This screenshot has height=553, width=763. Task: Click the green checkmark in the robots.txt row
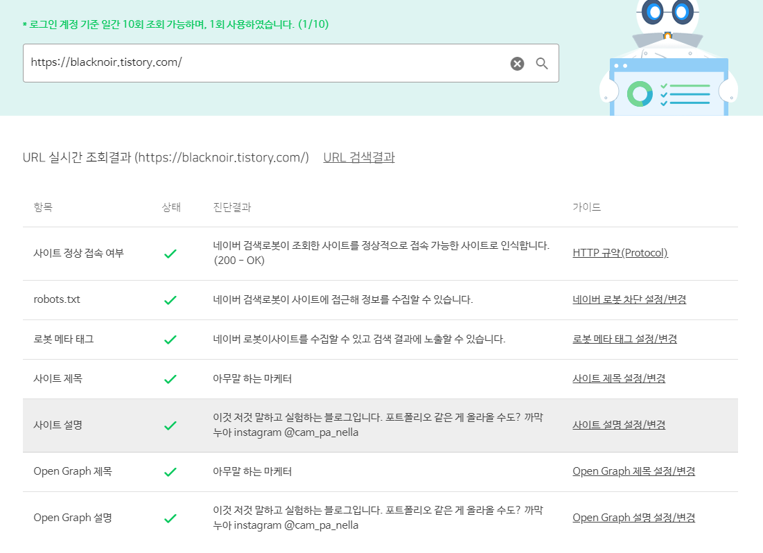coord(170,300)
